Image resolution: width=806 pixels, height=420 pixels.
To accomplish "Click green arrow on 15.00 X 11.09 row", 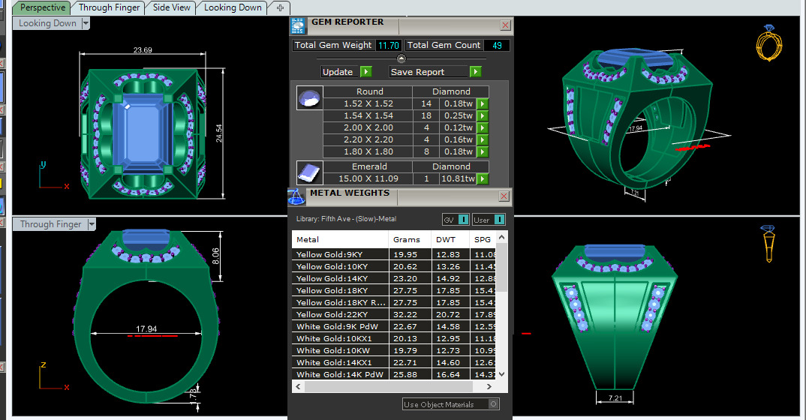I will tap(482, 178).
